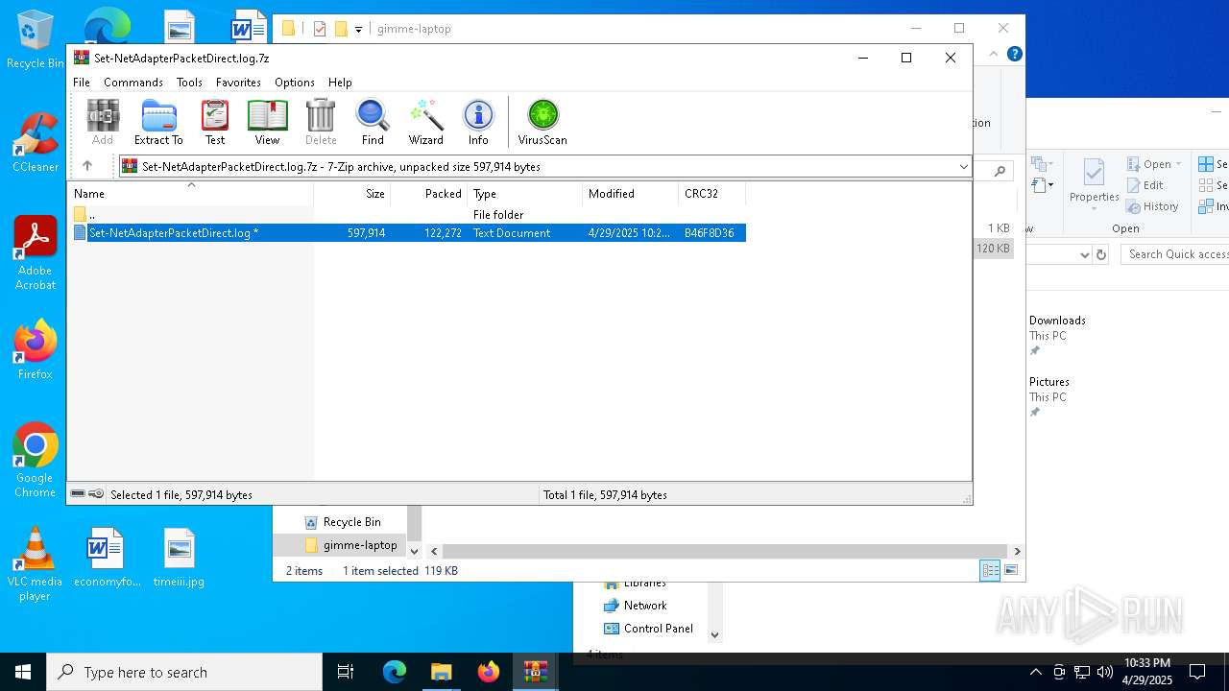The width and height of the screenshot is (1229, 691).
Task: Click the Test archive icon
Action: [215, 123]
